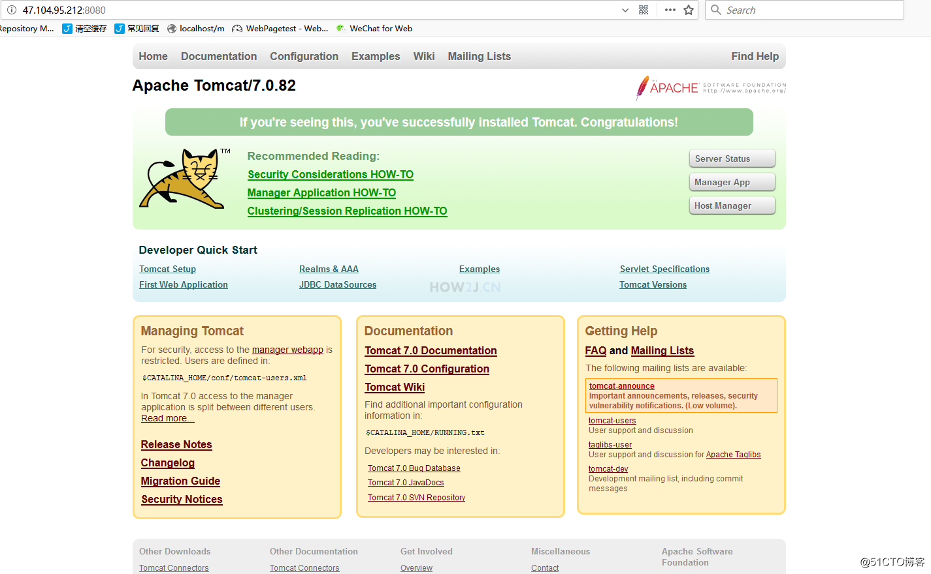Open the Realms & AAA link

[x=329, y=269]
